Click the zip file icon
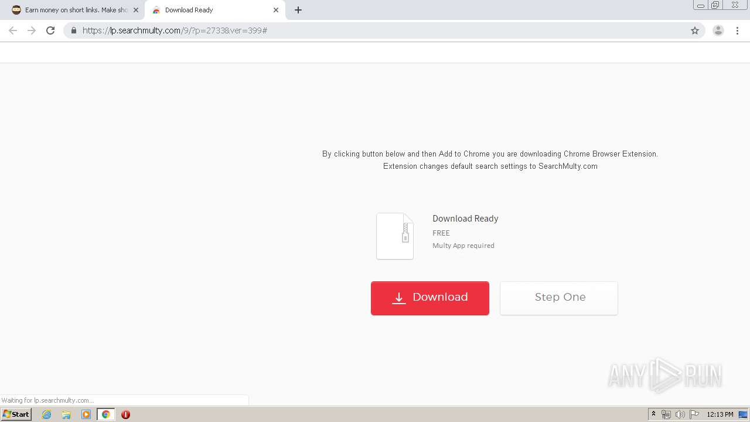 [x=395, y=236]
